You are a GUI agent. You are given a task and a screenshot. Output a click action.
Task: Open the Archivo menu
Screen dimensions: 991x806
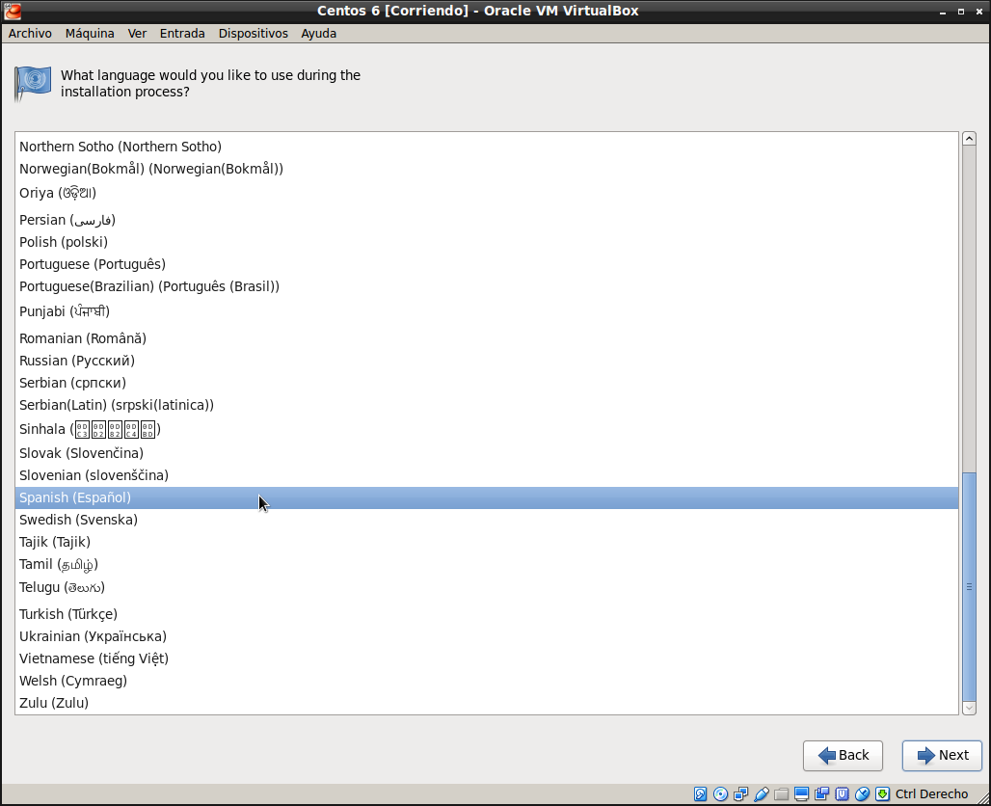pyautogui.click(x=30, y=33)
